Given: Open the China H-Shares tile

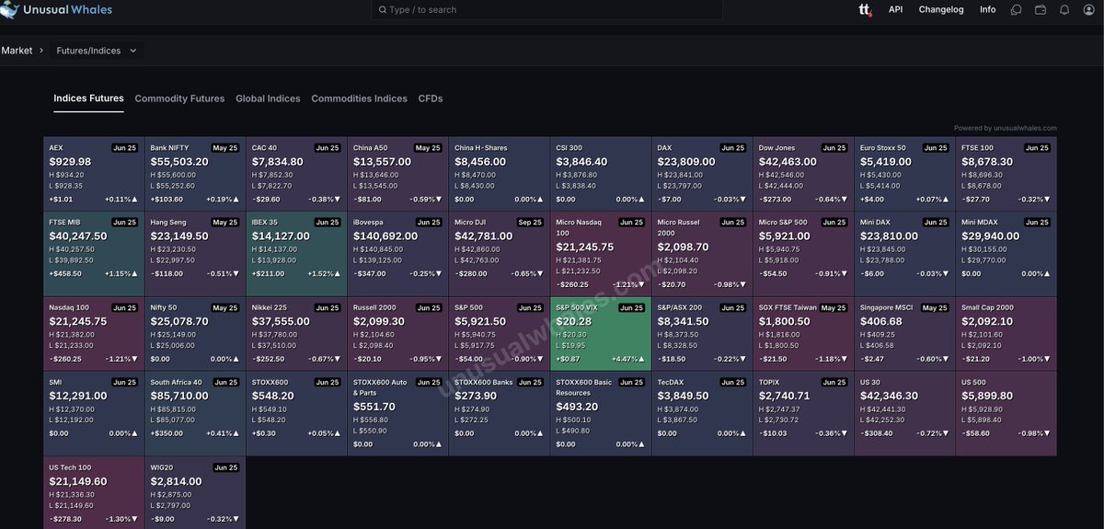Looking at the screenshot, I should tap(500, 174).
